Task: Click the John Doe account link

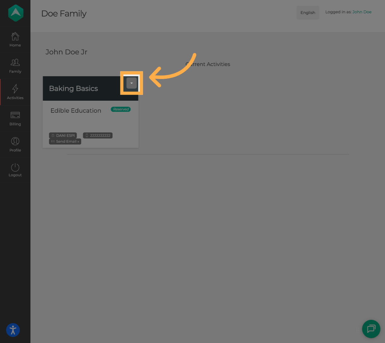Action: (362, 12)
